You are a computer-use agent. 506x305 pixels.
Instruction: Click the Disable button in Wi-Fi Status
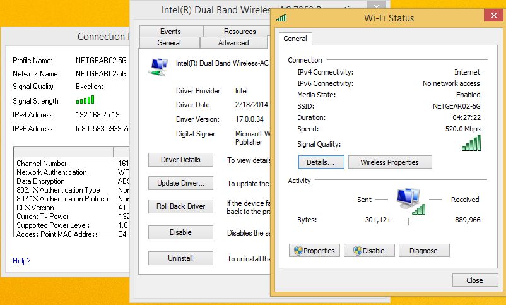pyautogui.click(x=369, y=251)
